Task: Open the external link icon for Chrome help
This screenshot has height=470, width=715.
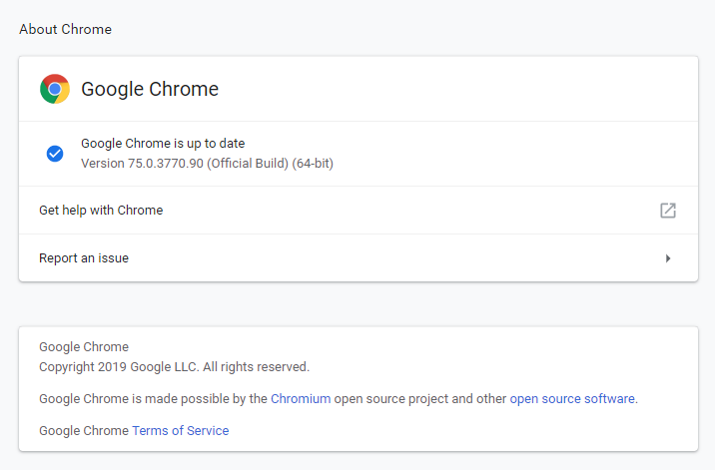Action: 668,211
